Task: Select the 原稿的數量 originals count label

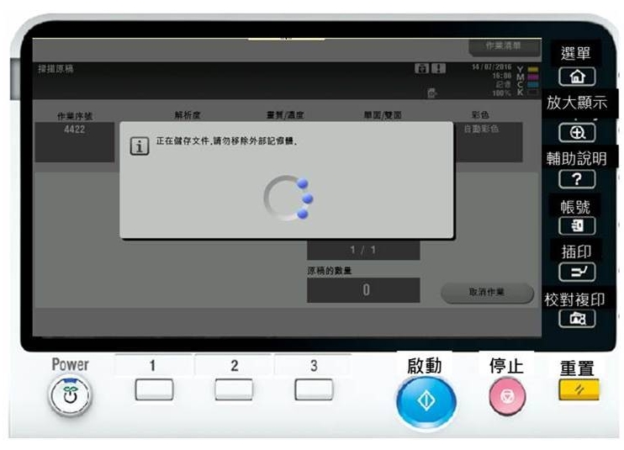Action: pos(329,271)
